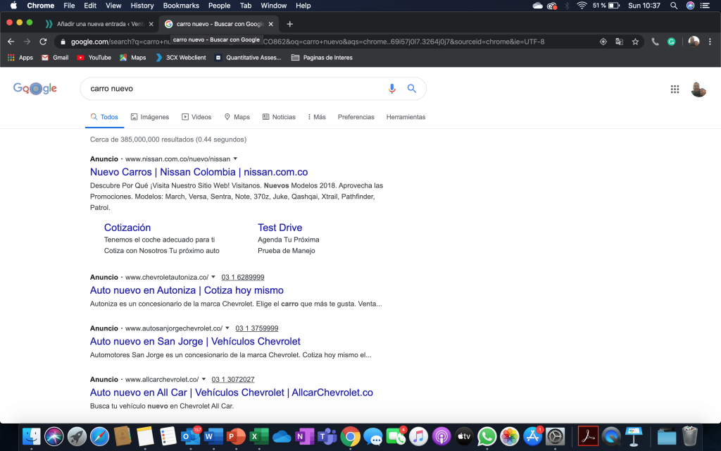Click the phone extension icon in toolbar
This screenshot has width=721, height=451.
click(656, 42)
